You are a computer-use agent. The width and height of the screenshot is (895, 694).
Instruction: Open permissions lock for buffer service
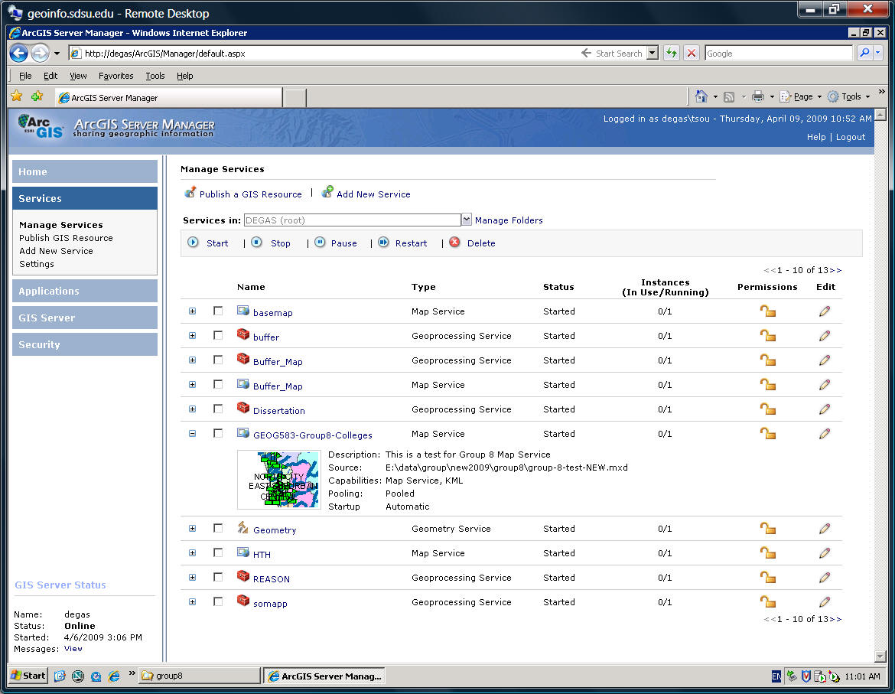(768, 336)
